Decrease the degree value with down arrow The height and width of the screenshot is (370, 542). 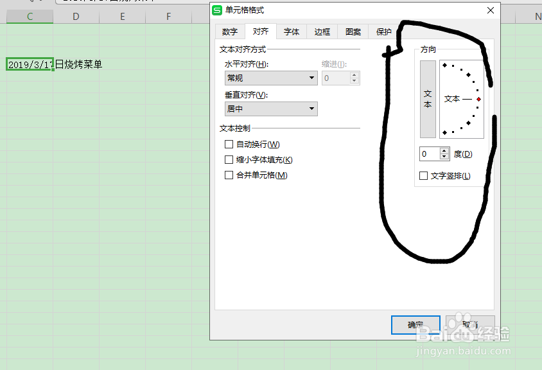point(444,157)
